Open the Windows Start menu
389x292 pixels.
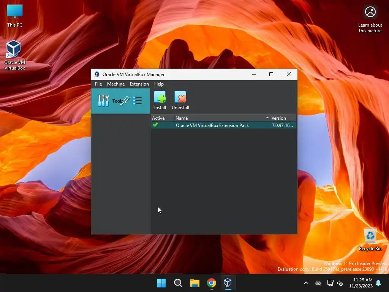tap(161, 283)
